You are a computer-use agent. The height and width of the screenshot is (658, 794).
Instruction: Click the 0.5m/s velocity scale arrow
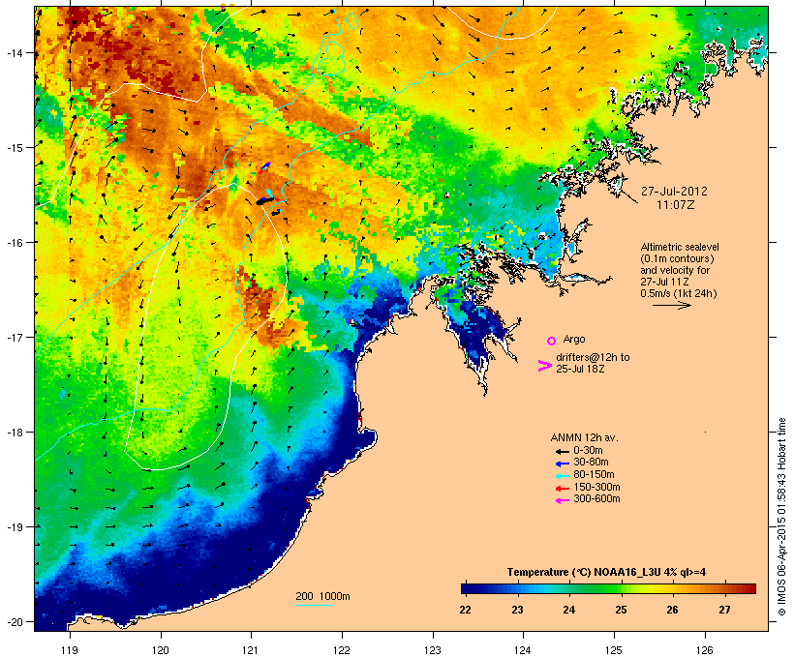click(671, 305)
